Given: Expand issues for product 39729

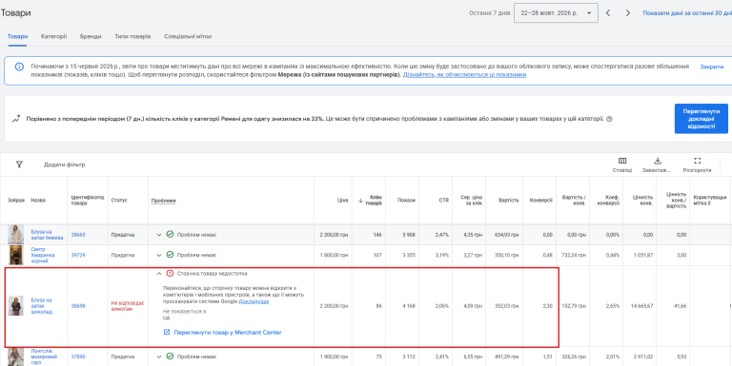Looking at the screenshot, I should [159, 255].
